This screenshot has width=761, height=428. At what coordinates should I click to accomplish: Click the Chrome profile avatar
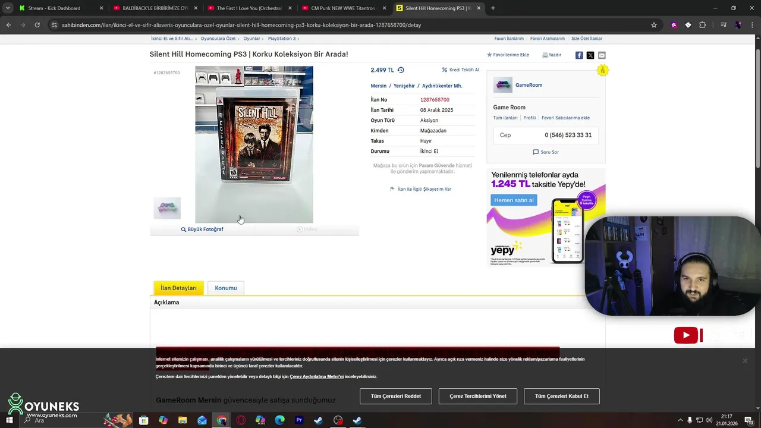(738, 25)
